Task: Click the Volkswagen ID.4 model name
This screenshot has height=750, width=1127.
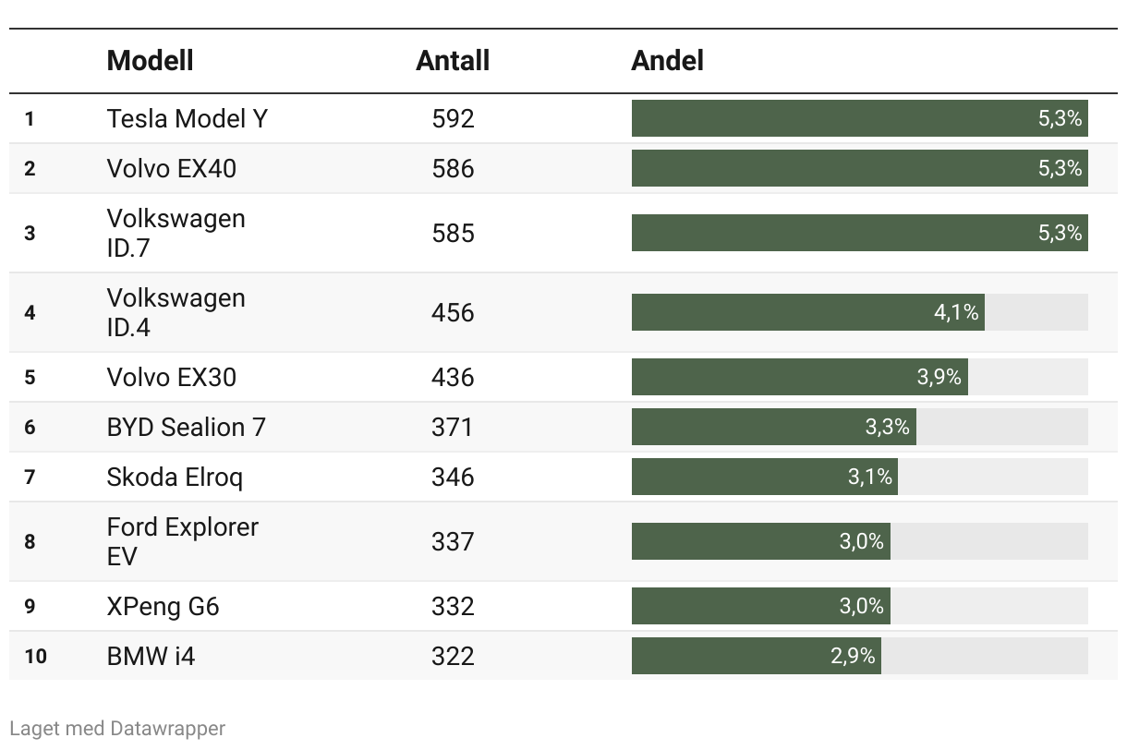Action: [x=176, y=312]
